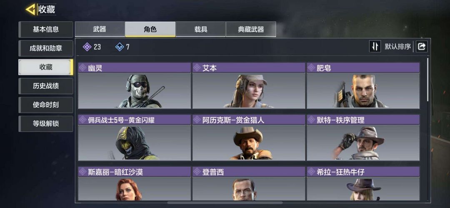Open 基本信息 in the sidebar
The height and width of the screenshot is (208, 450).
click(46, 29)
